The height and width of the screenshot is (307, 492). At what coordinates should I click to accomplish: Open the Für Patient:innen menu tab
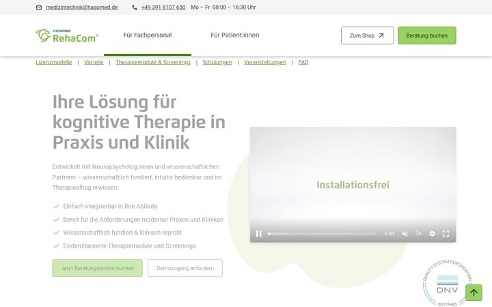[234, 35]
